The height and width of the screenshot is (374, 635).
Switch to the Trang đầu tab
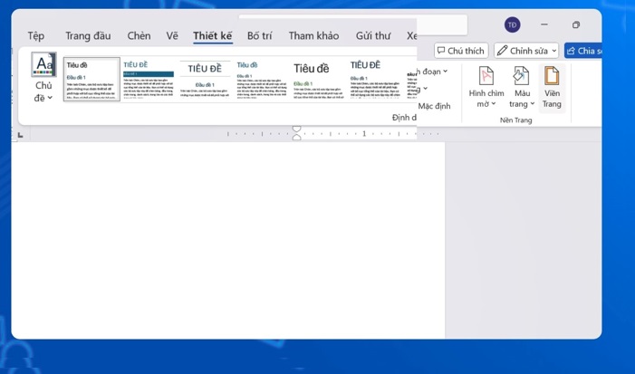pyautogui.click(x=88, y=36)
